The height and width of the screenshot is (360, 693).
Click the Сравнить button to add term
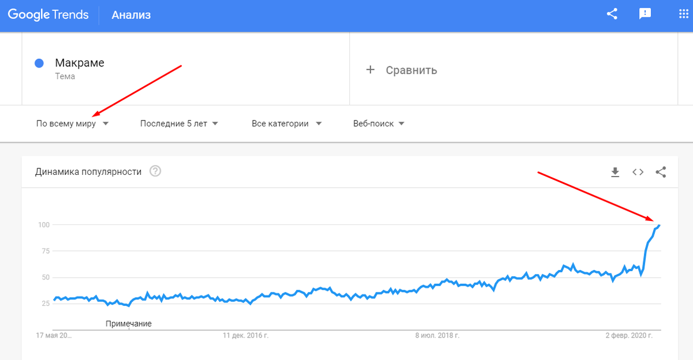[x=401, y=70]
